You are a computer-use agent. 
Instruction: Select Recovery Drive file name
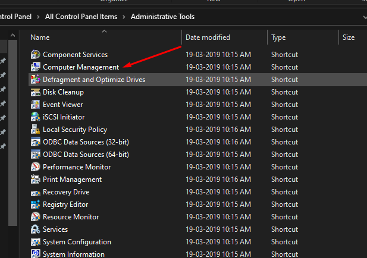(66, 192)
